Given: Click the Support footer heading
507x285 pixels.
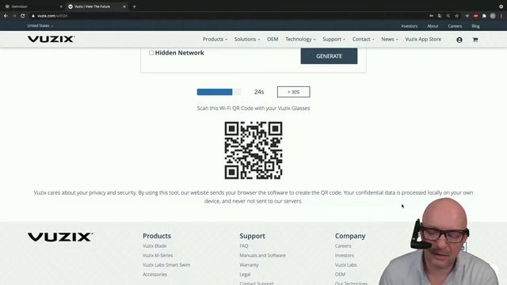Looking at the screenshot, I should 252,236.
